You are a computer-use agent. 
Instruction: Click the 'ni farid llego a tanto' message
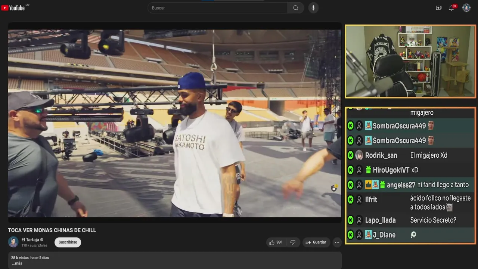(443, 185)
